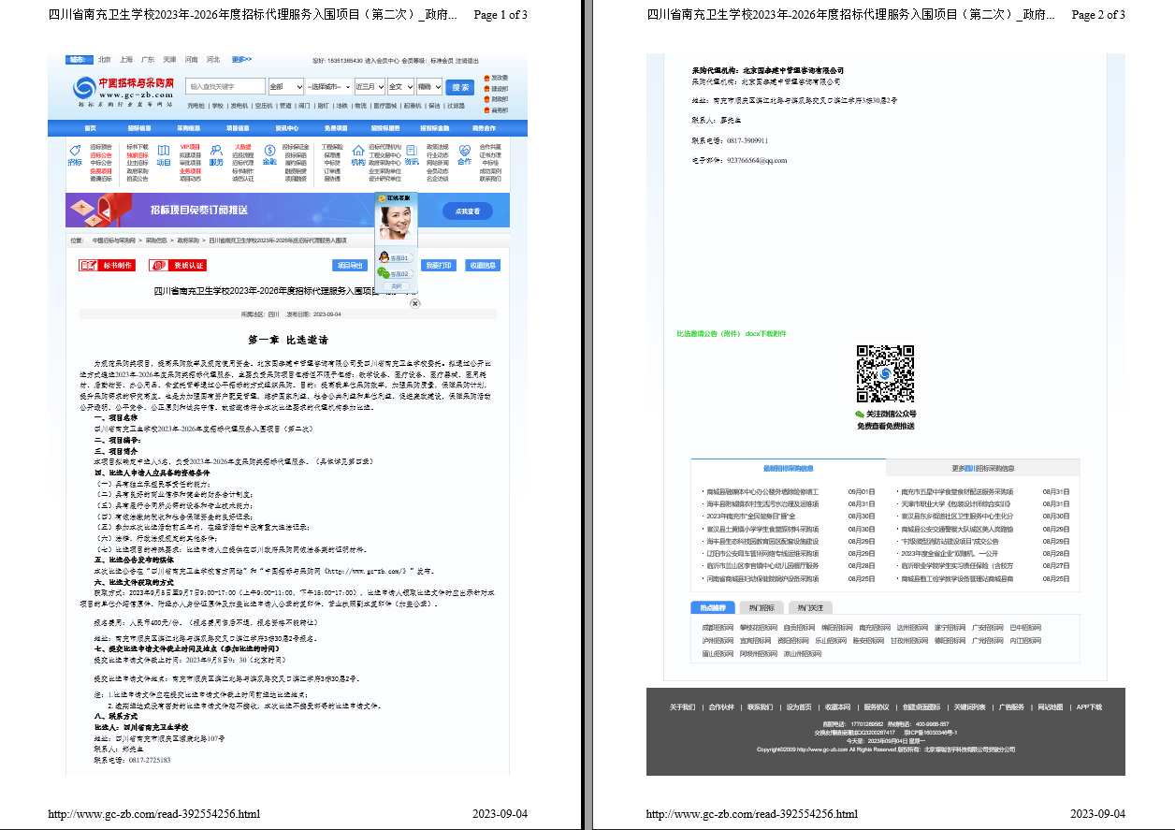The image size is (1175, 830).
Task: Select the 热点推荐 tab
Action: pyautogui.click(x=713, y=607)
